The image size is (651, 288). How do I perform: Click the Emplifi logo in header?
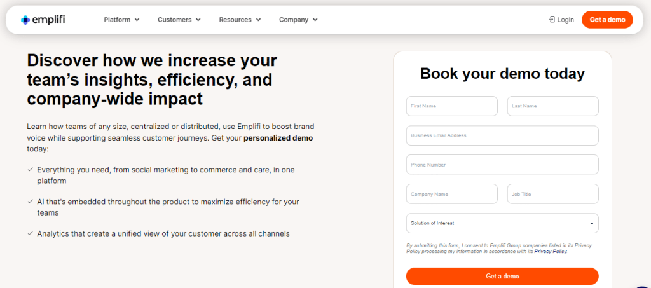[43, 20]
